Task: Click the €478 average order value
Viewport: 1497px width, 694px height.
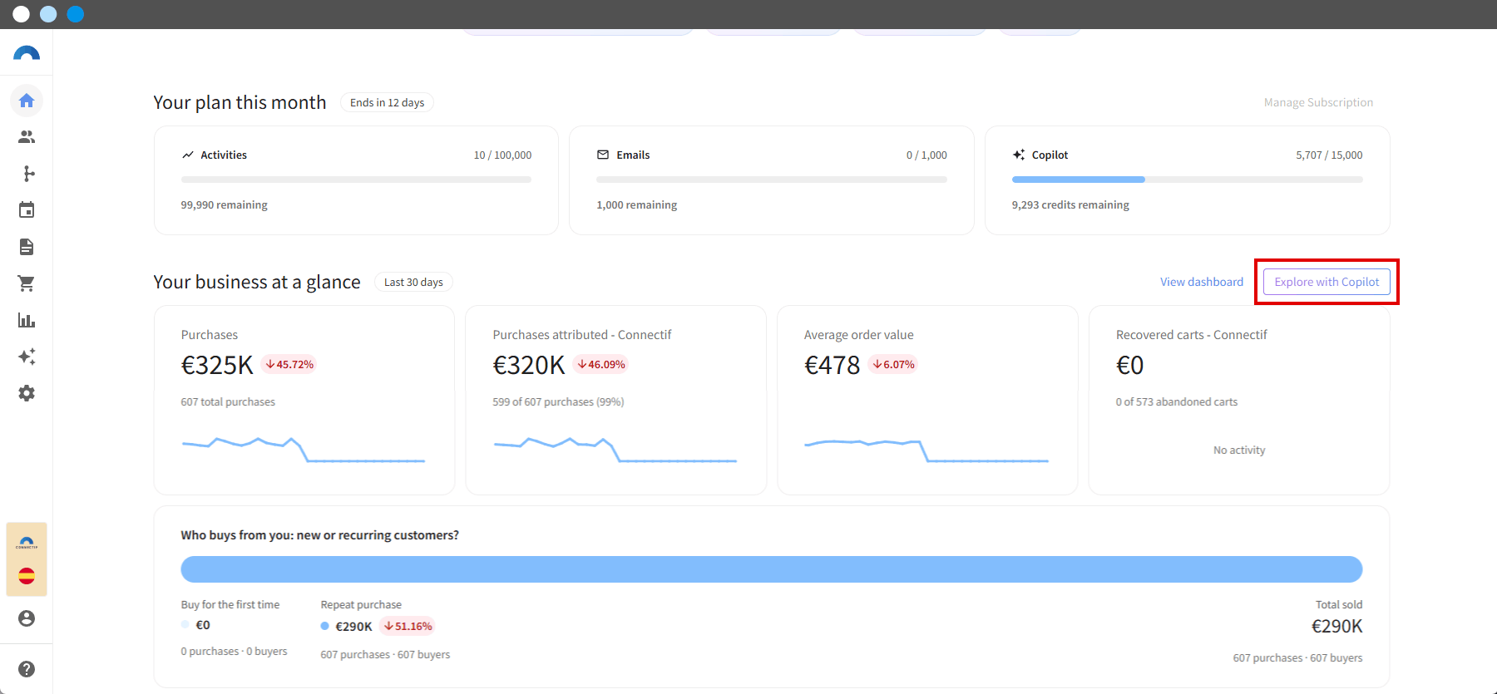Action: (x=832, y=365)
